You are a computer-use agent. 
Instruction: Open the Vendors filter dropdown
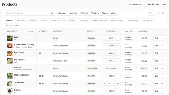[x=95, y=13]
